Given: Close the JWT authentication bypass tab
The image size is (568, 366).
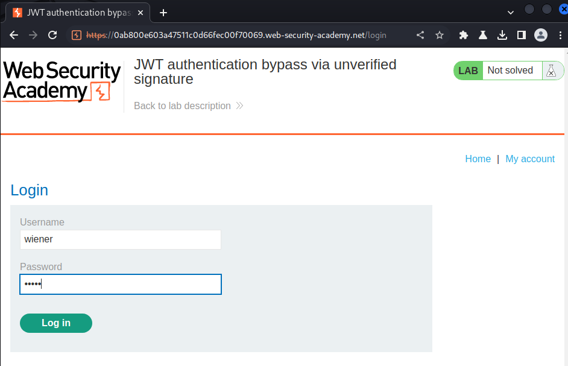Looking at the screenshot, I should click(140, 13).
